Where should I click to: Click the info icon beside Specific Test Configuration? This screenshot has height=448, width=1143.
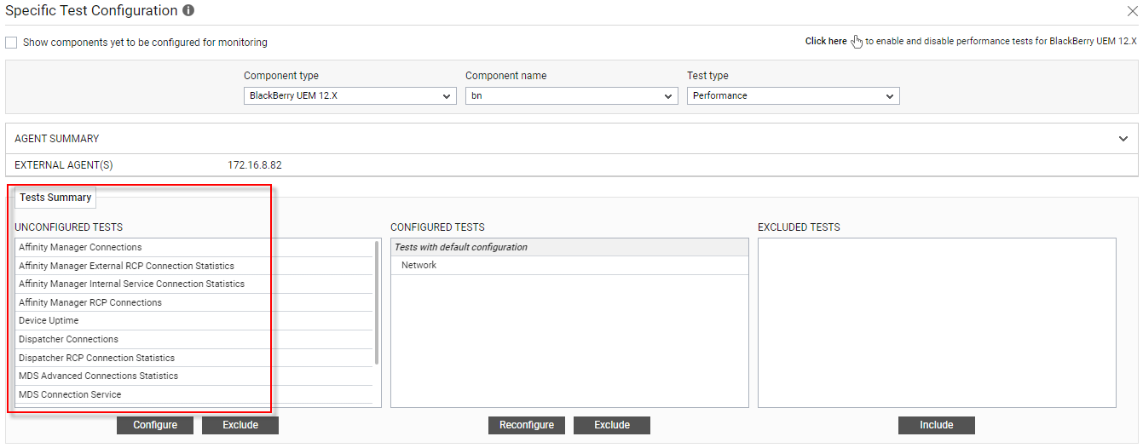[x=188, y=11]
